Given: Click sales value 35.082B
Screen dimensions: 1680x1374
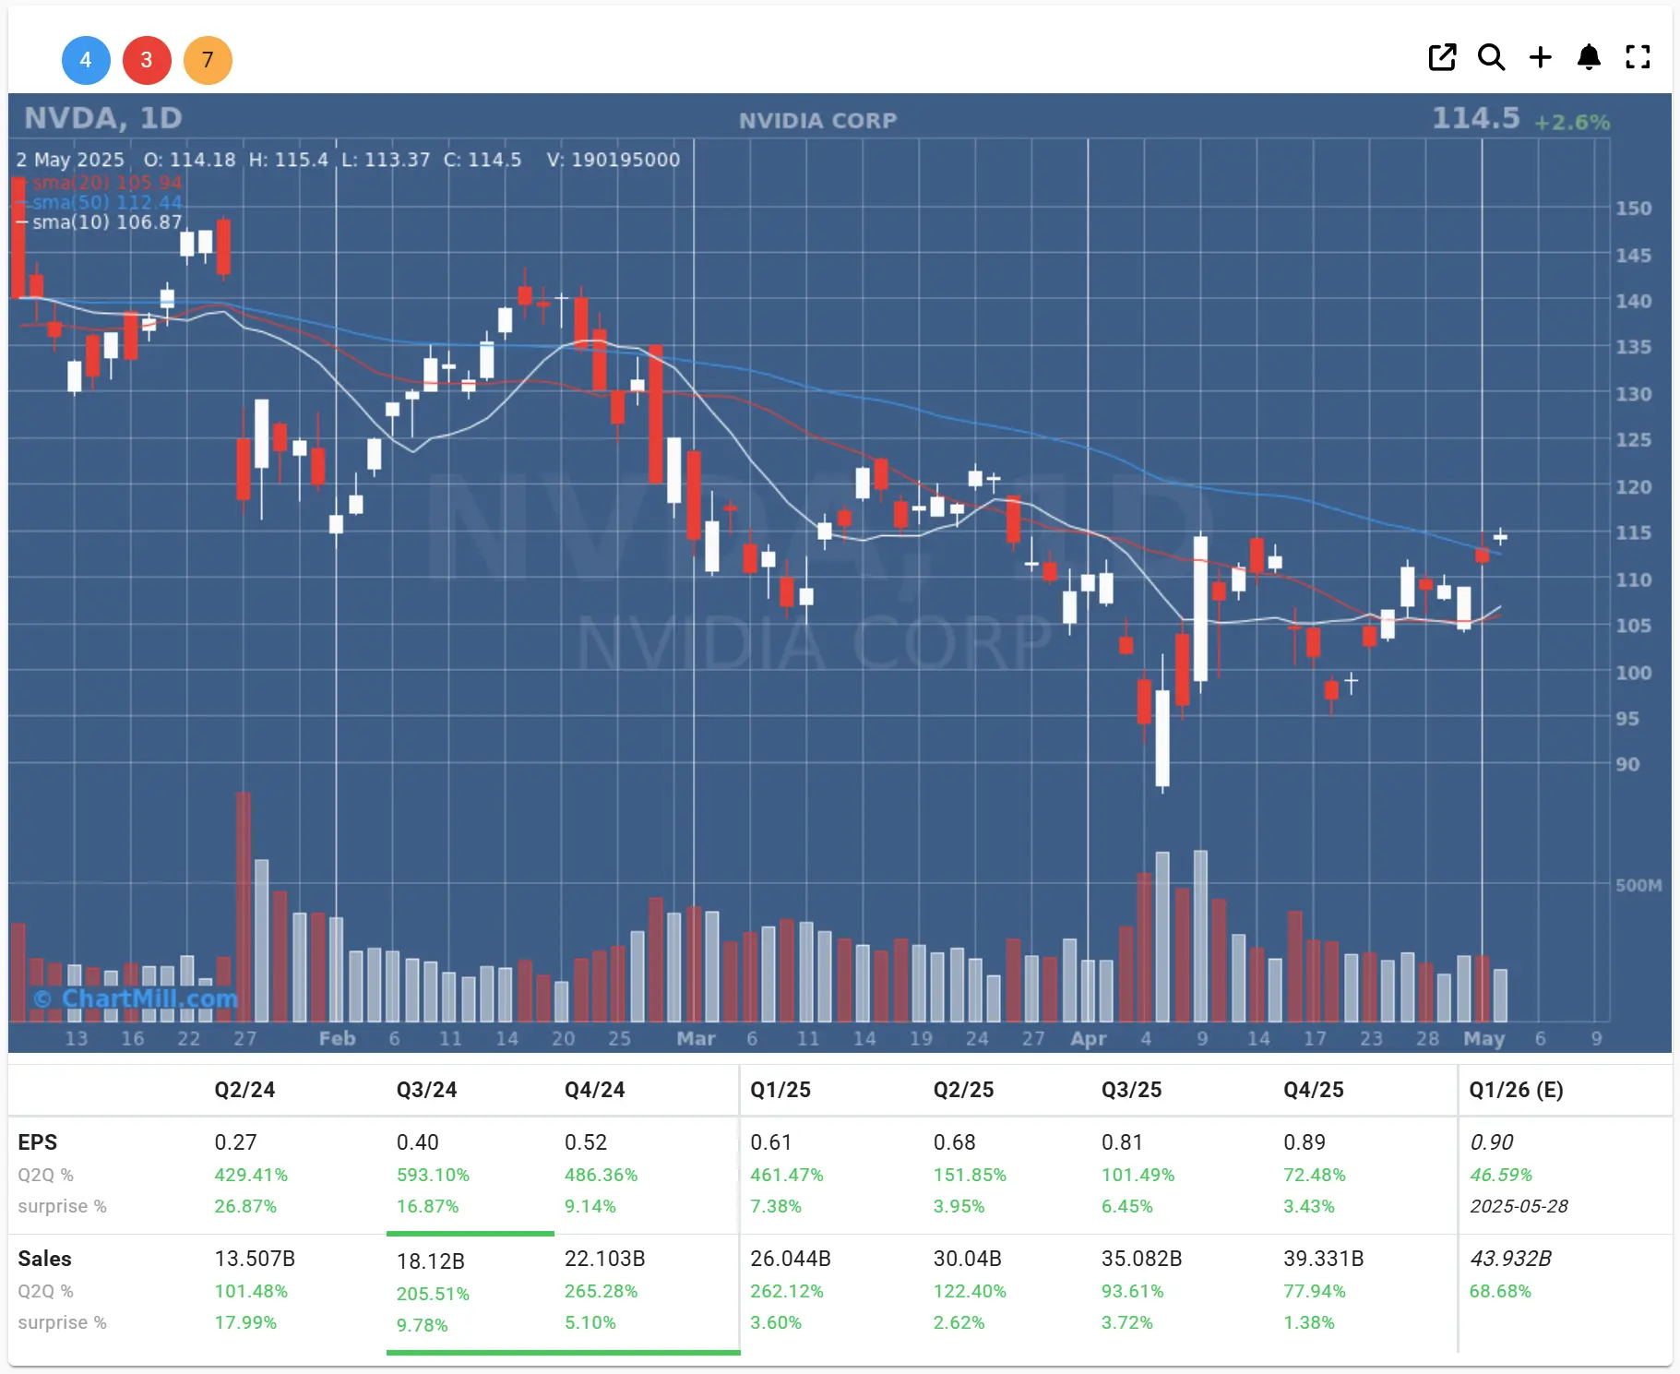Looking at the screenshot, I should 1141,1259.
